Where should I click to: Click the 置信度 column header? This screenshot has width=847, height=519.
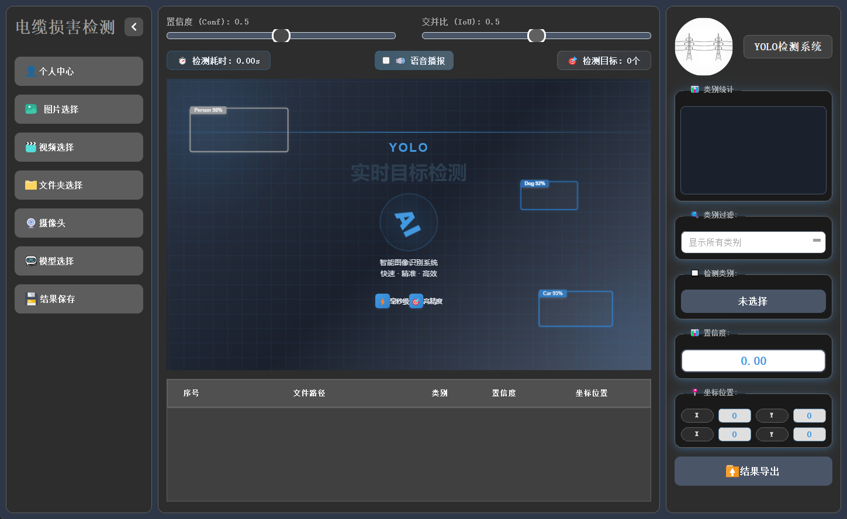click(504, 393)
